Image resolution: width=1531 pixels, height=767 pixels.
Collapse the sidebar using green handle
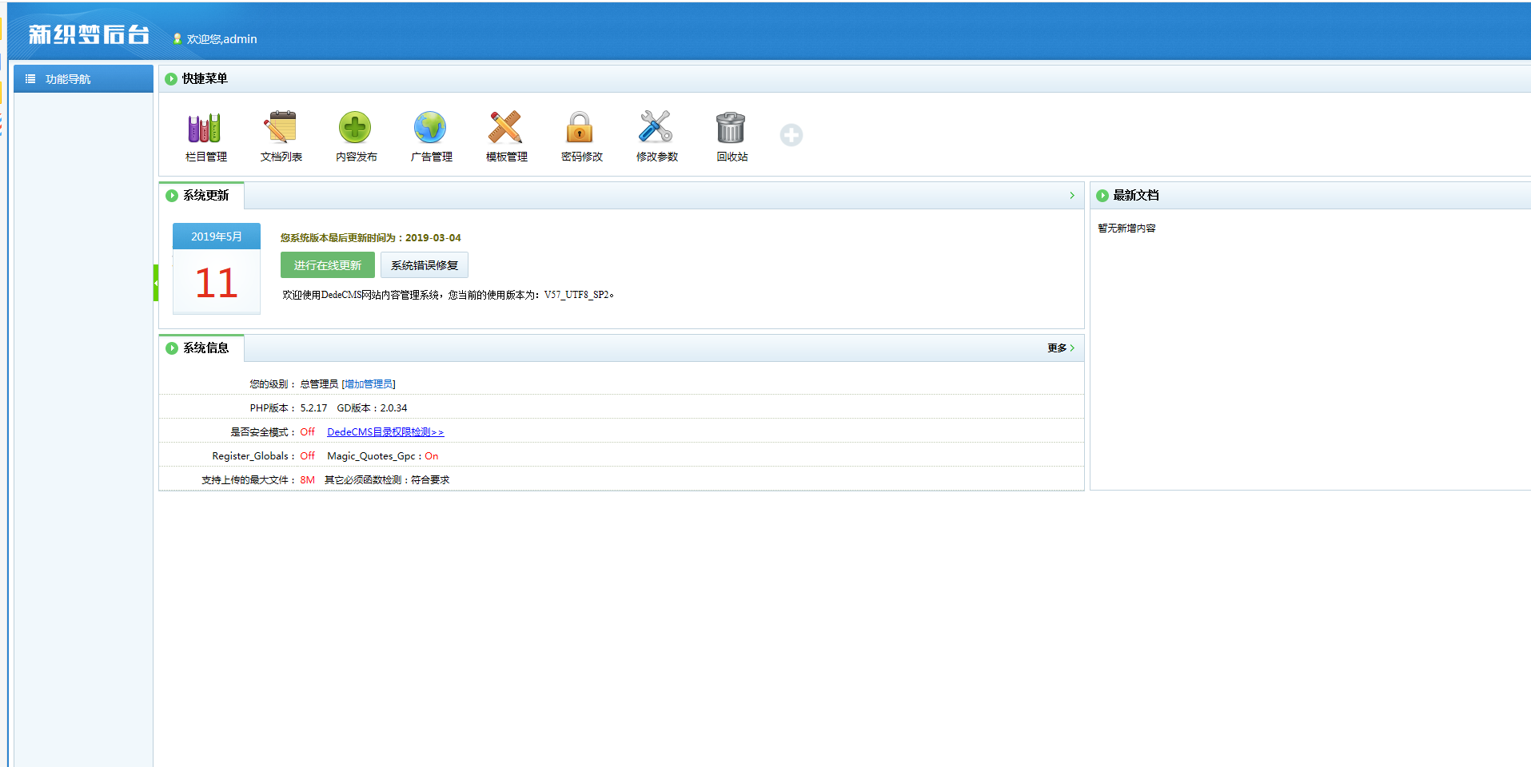click(x=156, y=283)
